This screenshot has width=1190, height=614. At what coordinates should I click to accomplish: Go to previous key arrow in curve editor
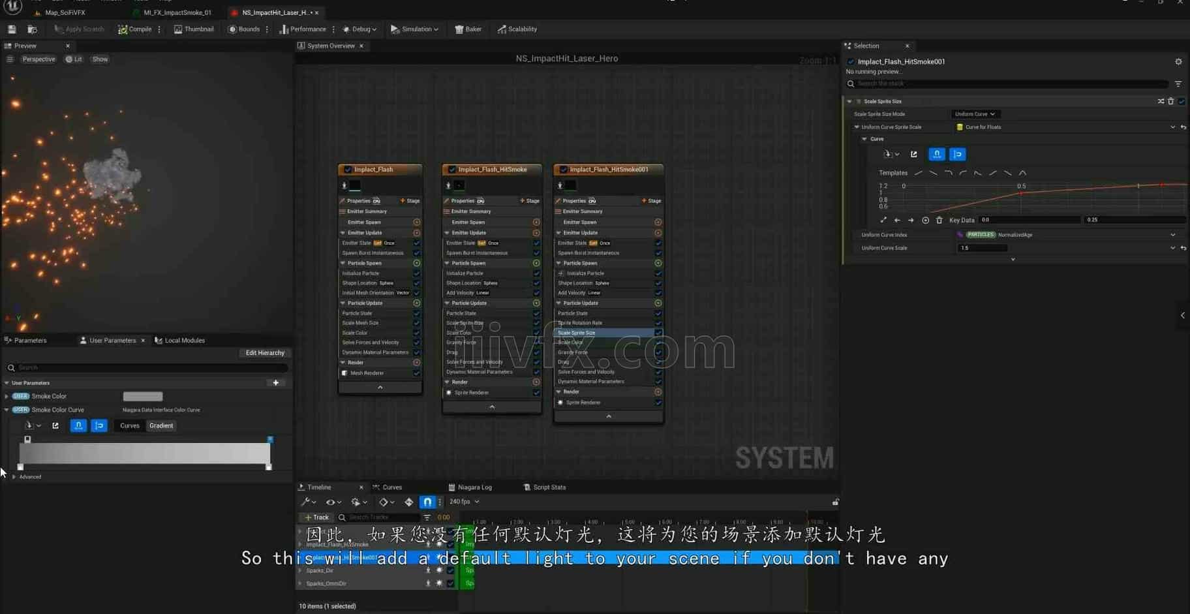[x=897, y=220]
